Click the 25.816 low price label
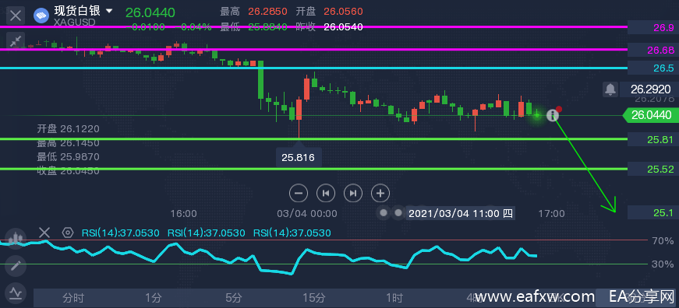Viewport: 679px width, 308px height. click(299, 158)
